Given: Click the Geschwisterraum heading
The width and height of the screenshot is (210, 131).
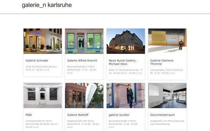Looking at the screenshot, I should click(162, 115).
